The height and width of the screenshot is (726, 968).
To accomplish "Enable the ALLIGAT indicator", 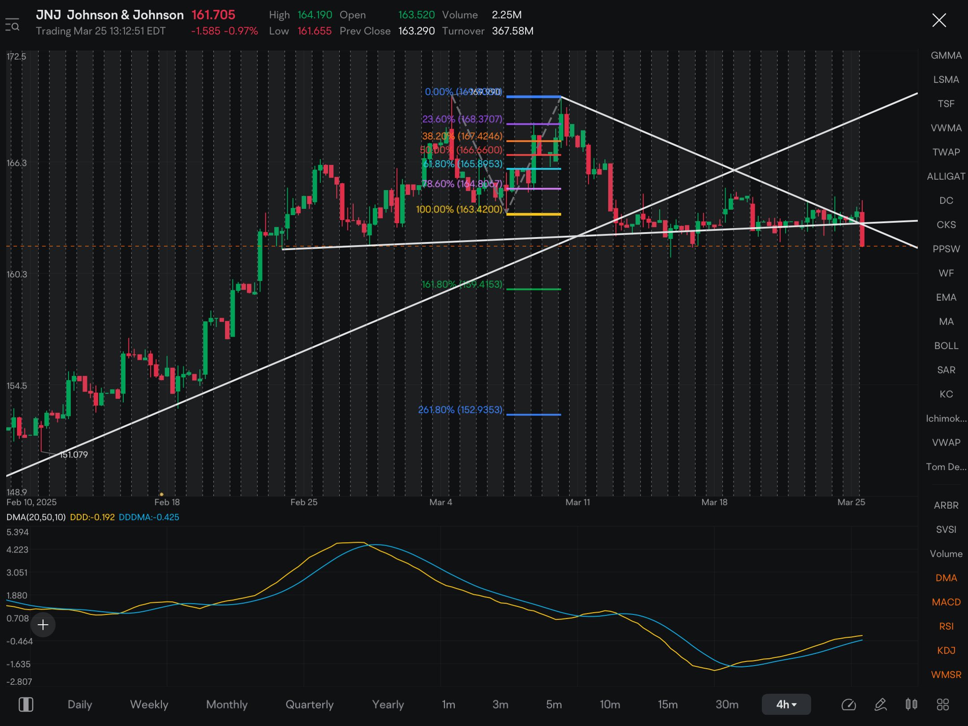I will click(x=946, y=177).
